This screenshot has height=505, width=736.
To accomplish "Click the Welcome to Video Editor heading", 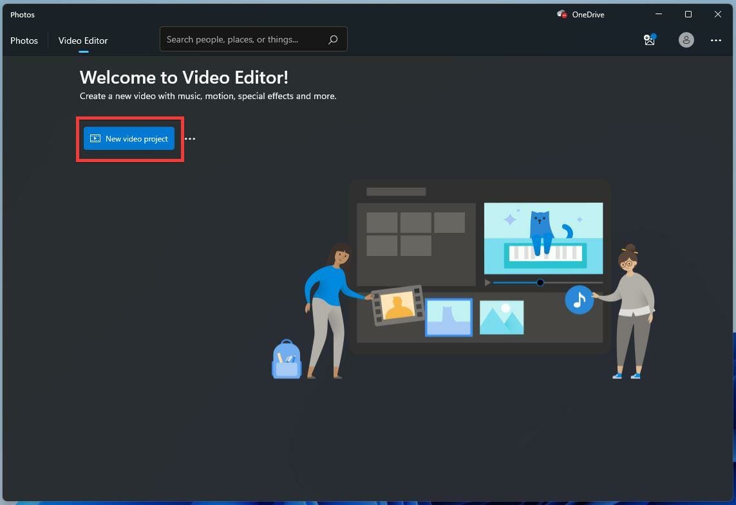I will coord(183,77).
